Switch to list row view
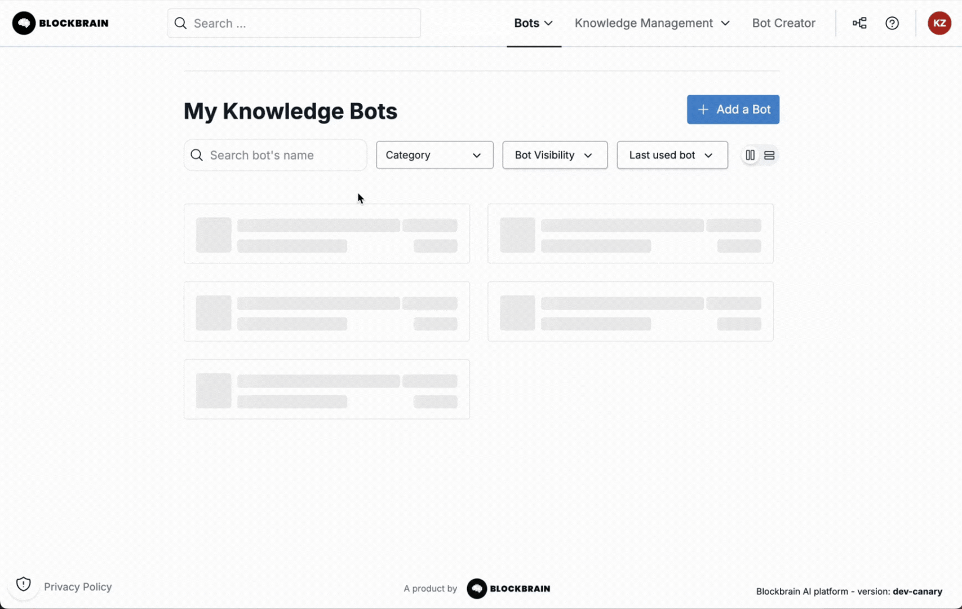962x609 pixels. tap(769, 155)
